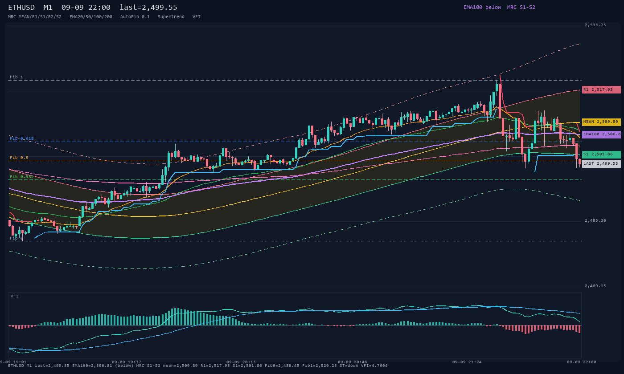Click the "AutoFib 0-1" indicator label
624x374 pixels.
[135, 16]
